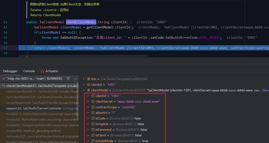The width and height of the screenshot is (269, 143).
Task: Click line number 57 in the gutter
Action: [5, 48]
